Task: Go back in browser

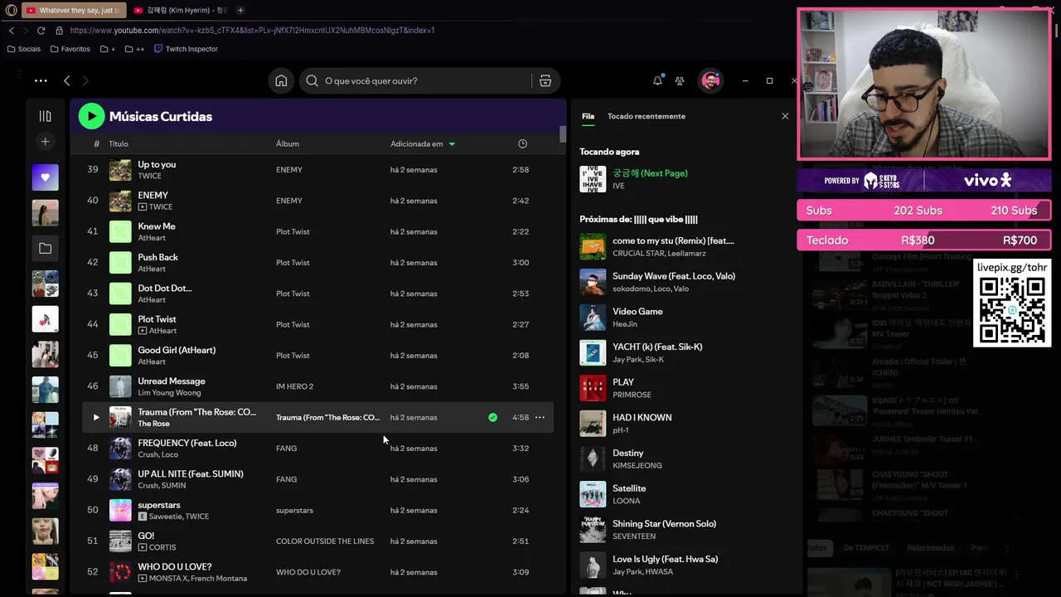Action: (12, 31)
